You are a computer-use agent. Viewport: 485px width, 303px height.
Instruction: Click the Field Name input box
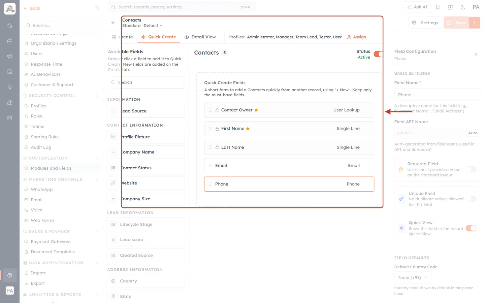tap(437, 95)
